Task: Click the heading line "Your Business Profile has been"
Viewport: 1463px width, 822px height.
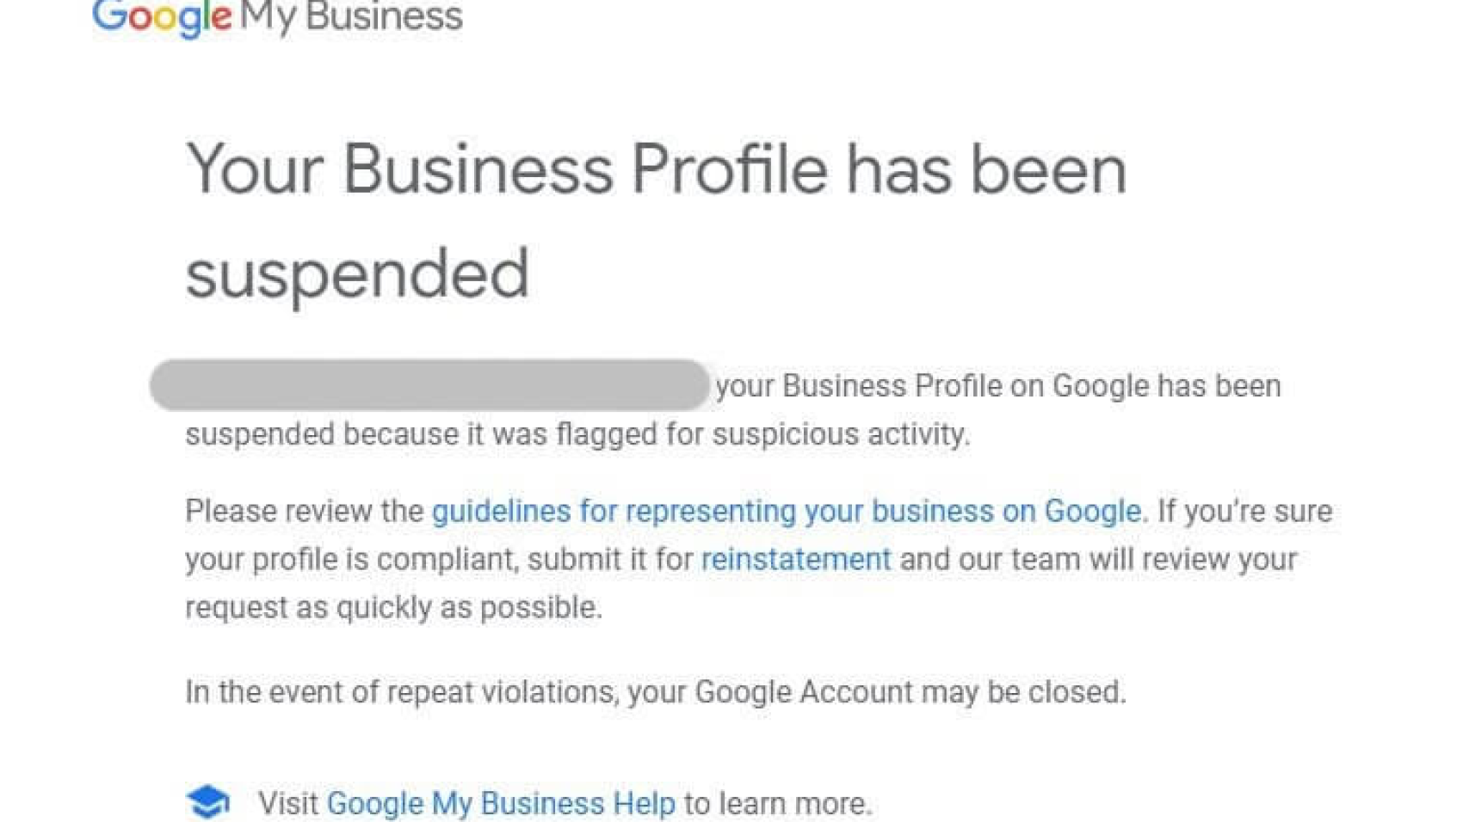Action: tap(656, 169)
